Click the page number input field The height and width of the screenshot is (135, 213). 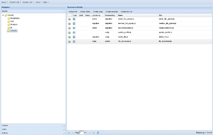point(81,133)
